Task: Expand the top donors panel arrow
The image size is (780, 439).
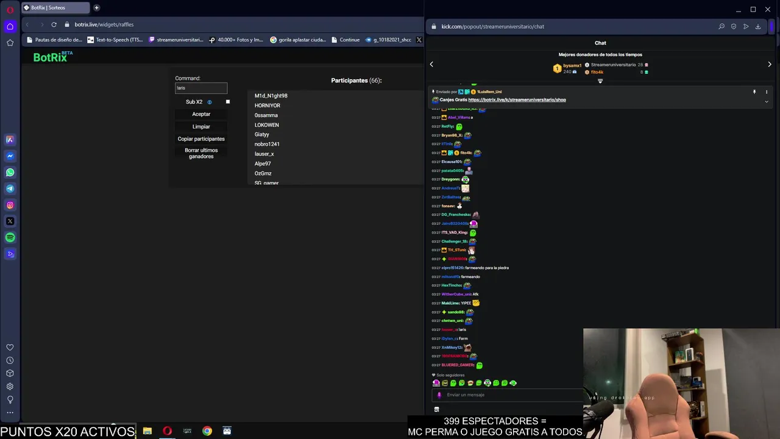Action: click(x=600, y=81)
